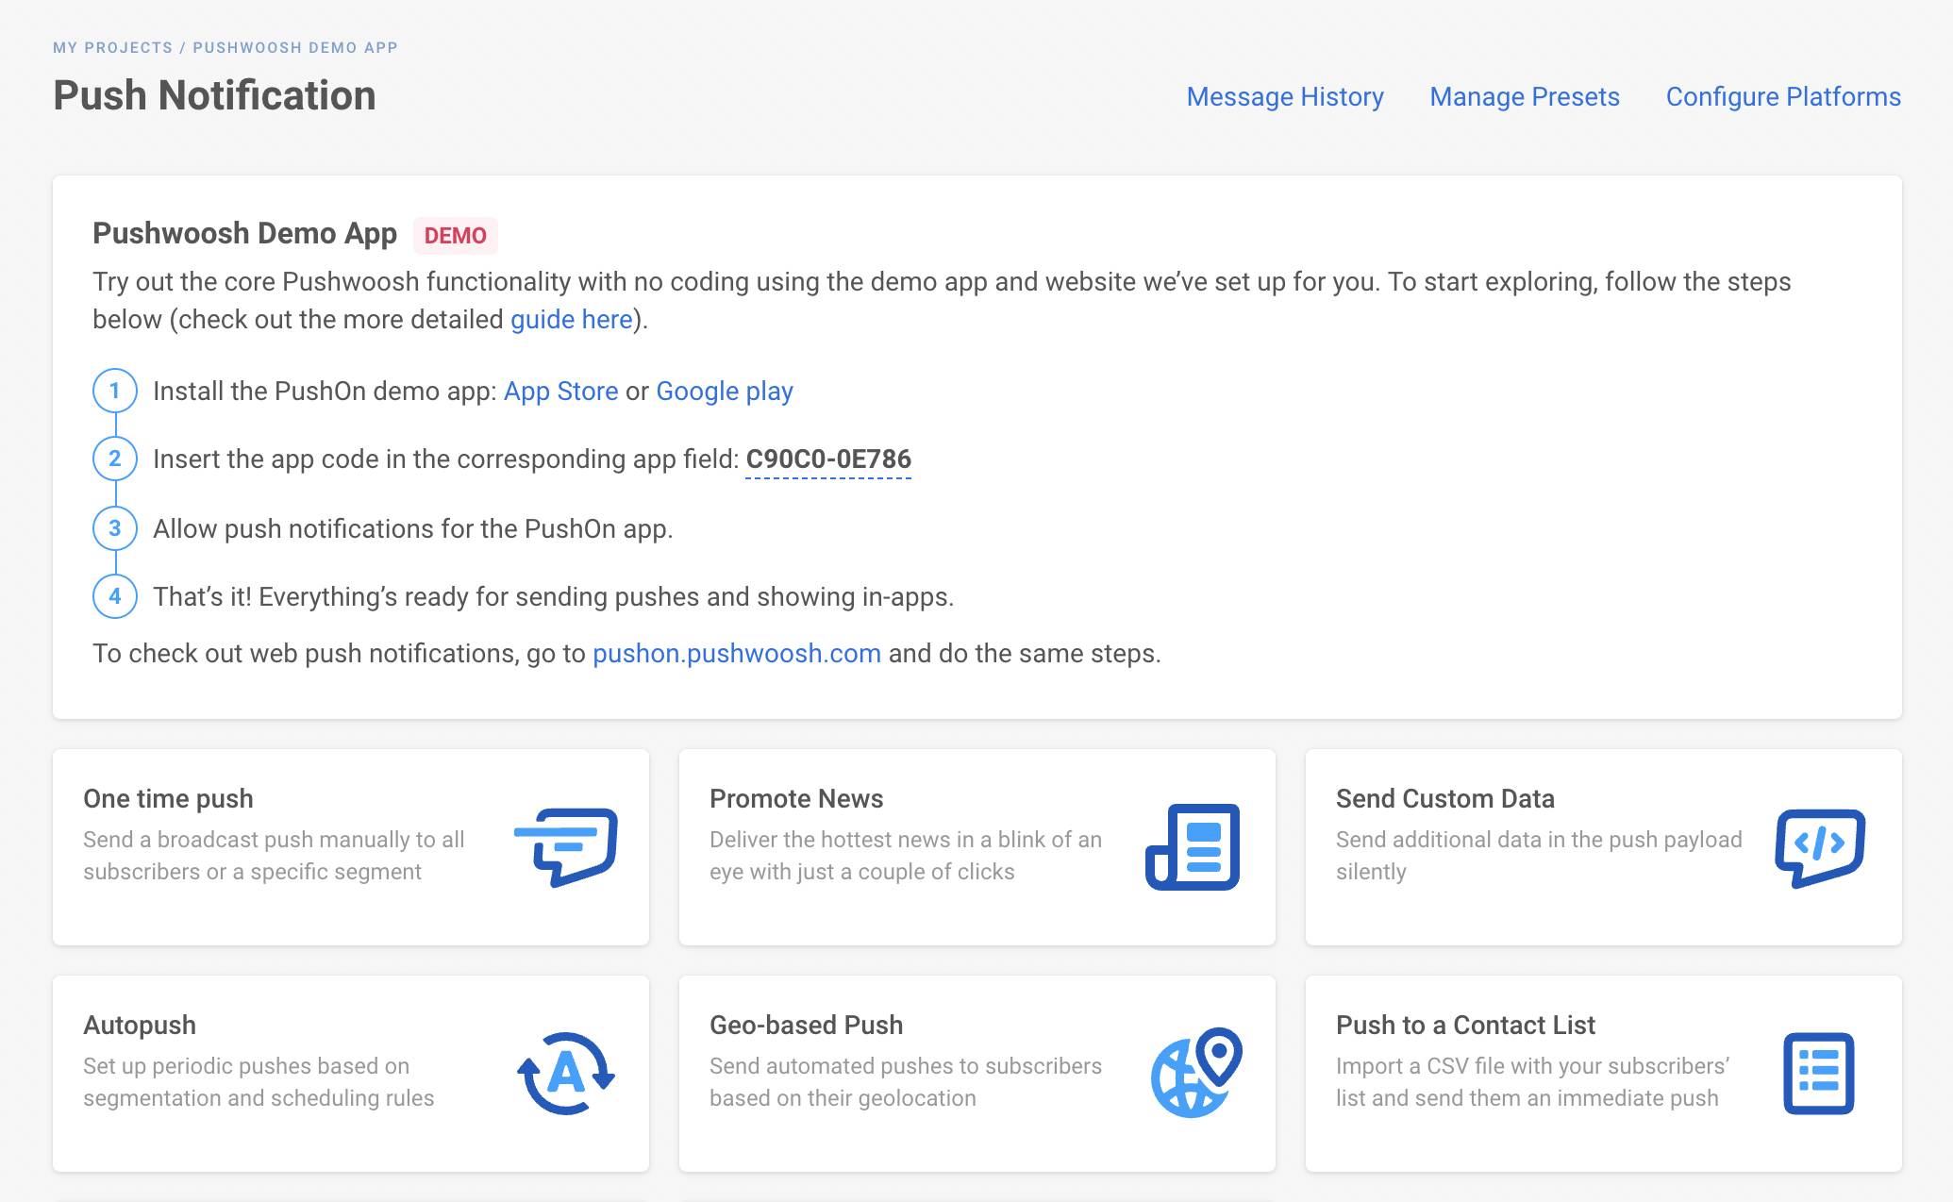
Task: Click 'Deliver the hottest news' description
Action: 906,856
